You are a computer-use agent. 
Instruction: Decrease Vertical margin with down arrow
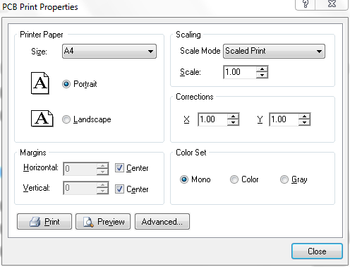(x=102, y=191)
